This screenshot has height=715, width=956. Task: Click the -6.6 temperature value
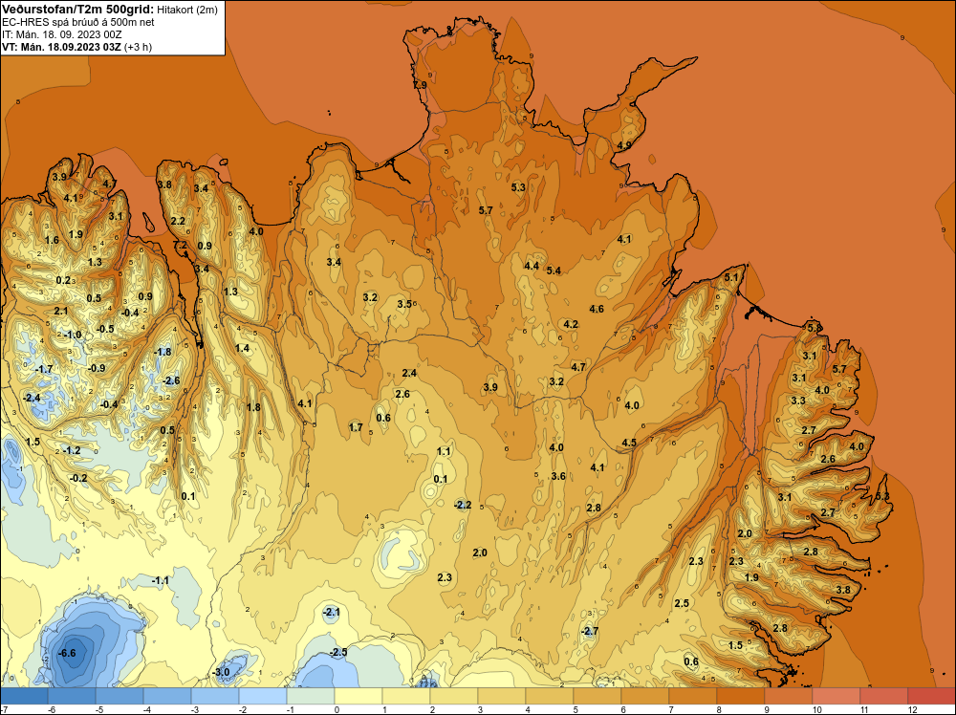(x=67, y=653)
